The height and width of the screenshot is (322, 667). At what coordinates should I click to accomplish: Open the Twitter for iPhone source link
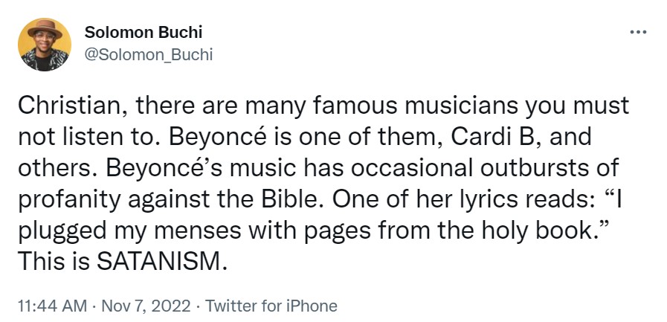pos(271,306)
